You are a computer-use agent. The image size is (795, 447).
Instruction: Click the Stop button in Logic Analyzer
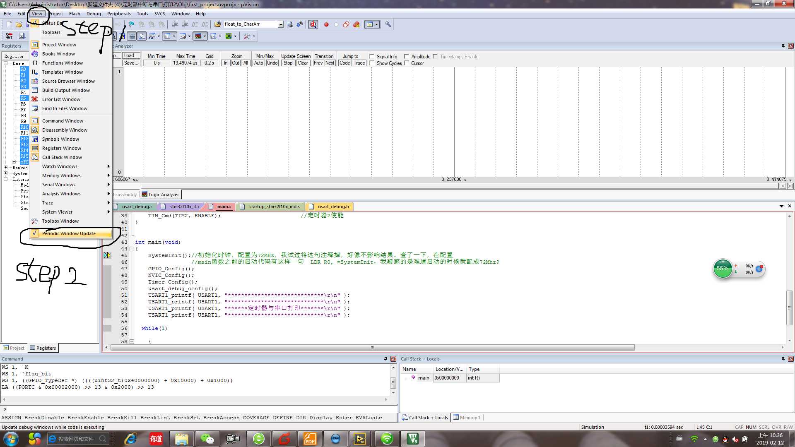pyautogui.click(x=287, y=63)
